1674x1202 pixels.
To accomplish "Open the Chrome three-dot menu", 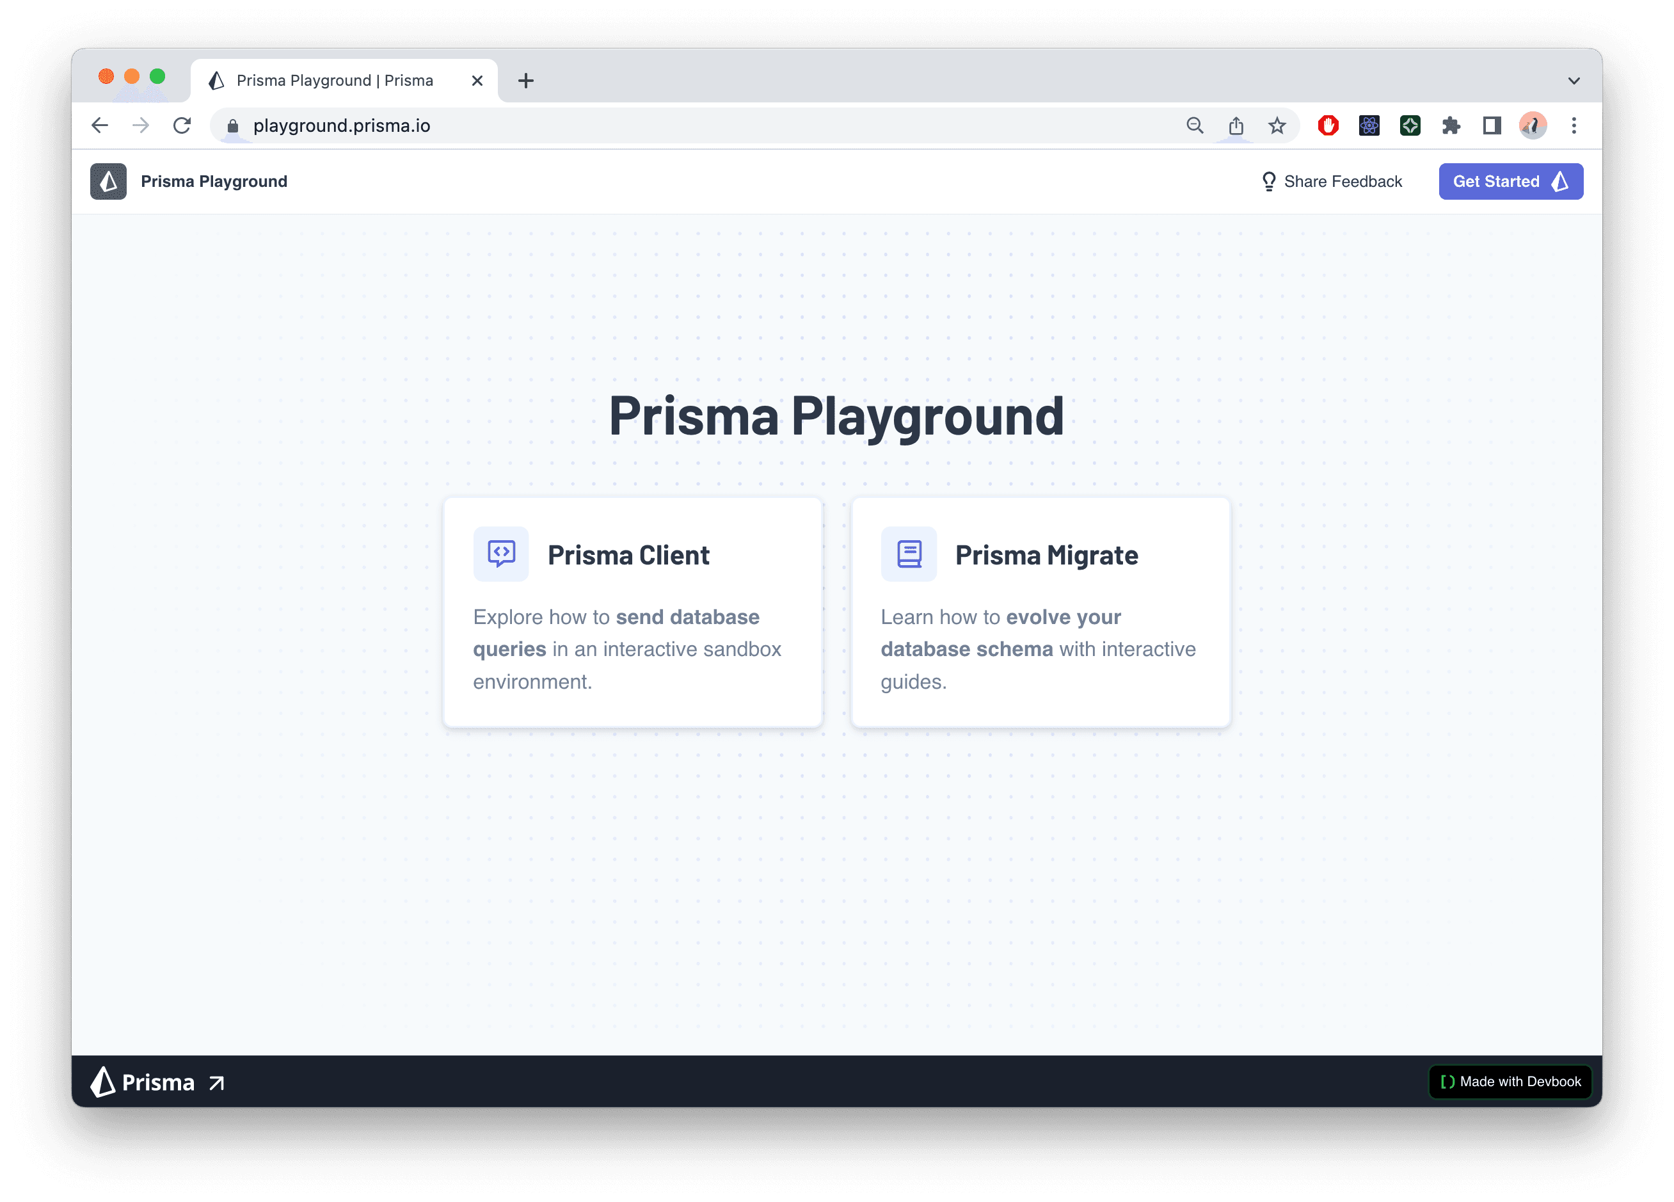I will 1574,125.
